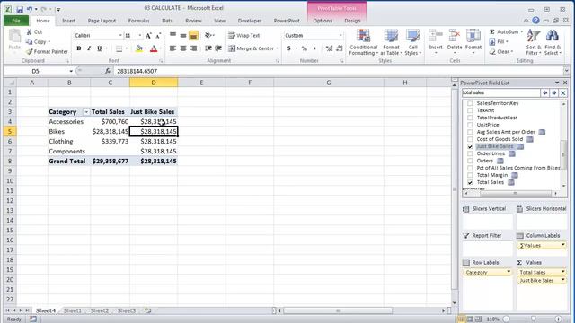This screenshot has width=575, height=323.
Task: Toggle Underline formatting
Action: [x=99, y=48]
